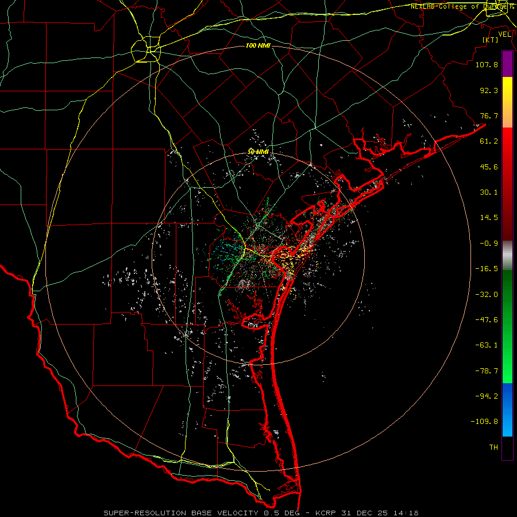Click the 30.1 legend value
This screenshot has width=517, height=517.
[x=489, y=192]
